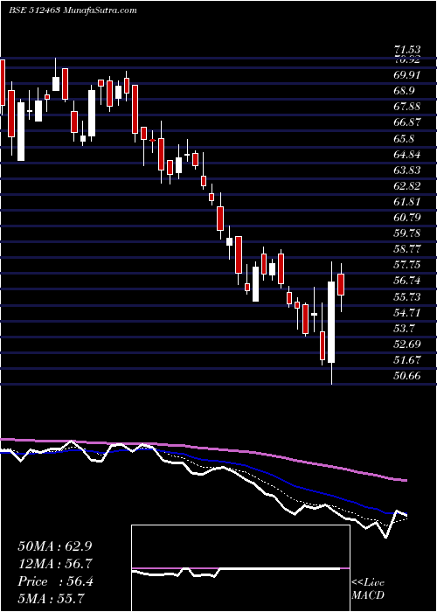Click the 66.87 price axis label
The image size is (437, 612).
pos(407,122)
